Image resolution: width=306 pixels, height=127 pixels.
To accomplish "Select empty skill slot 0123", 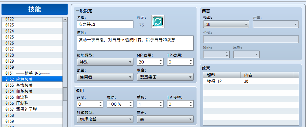I will (32, 25).
